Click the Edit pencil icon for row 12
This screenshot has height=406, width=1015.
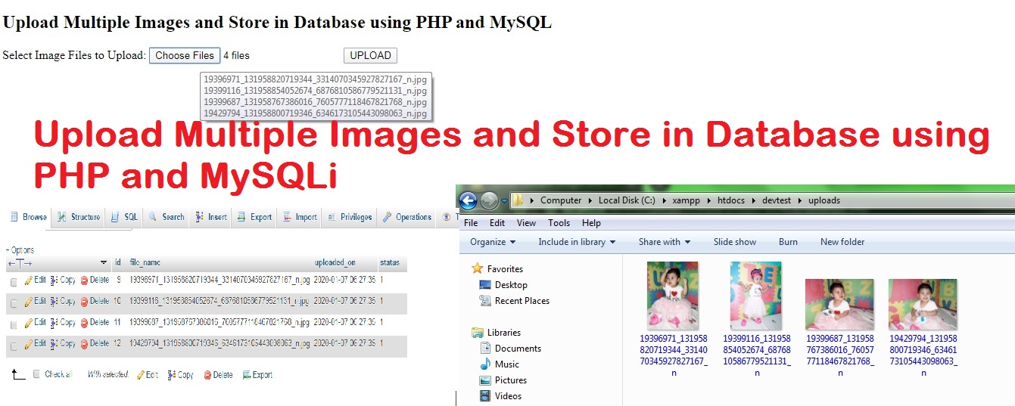(29, 344)
